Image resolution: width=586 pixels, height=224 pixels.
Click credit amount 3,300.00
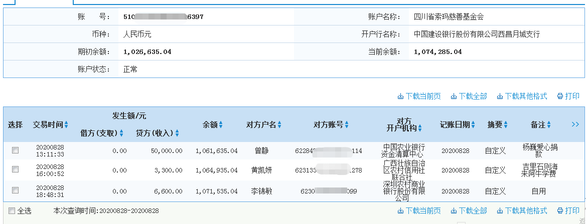[169, 170]
